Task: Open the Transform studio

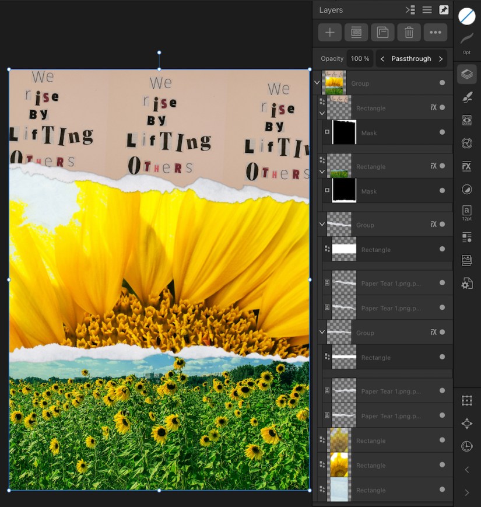Action: click(466, 401)
